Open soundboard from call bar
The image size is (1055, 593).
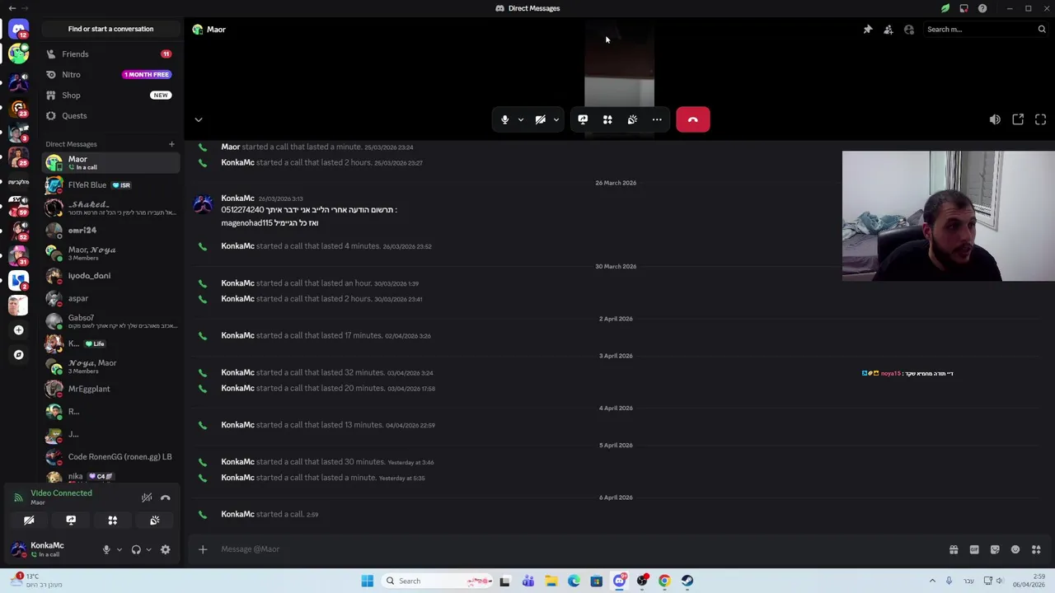[632, 119]
